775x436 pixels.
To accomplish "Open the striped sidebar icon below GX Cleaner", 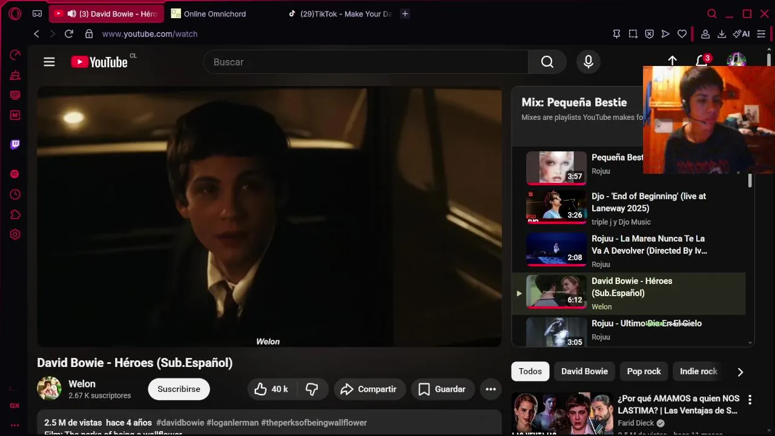I will point(15,95).
